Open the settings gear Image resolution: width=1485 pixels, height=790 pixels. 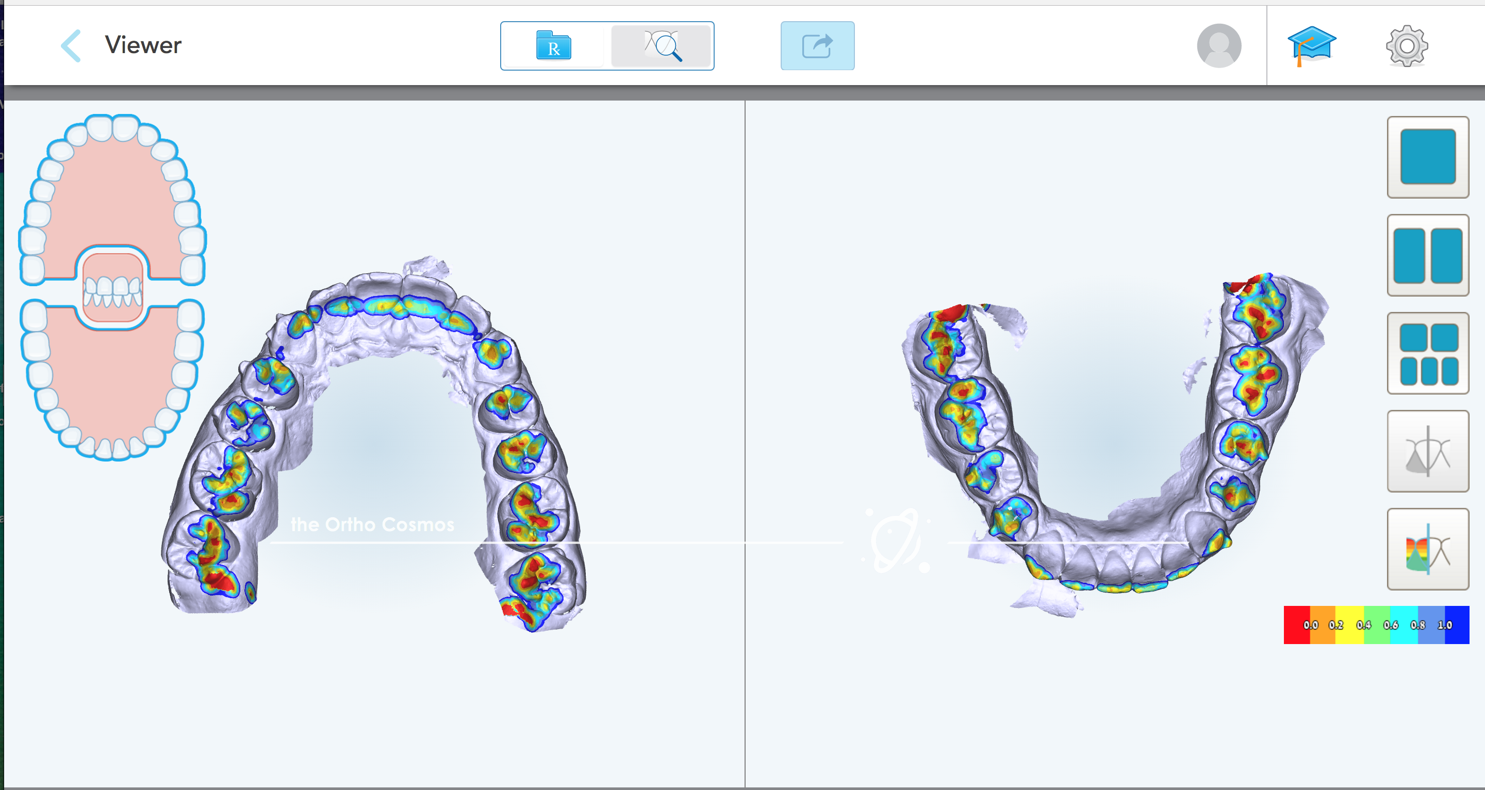coord(1407,45)
